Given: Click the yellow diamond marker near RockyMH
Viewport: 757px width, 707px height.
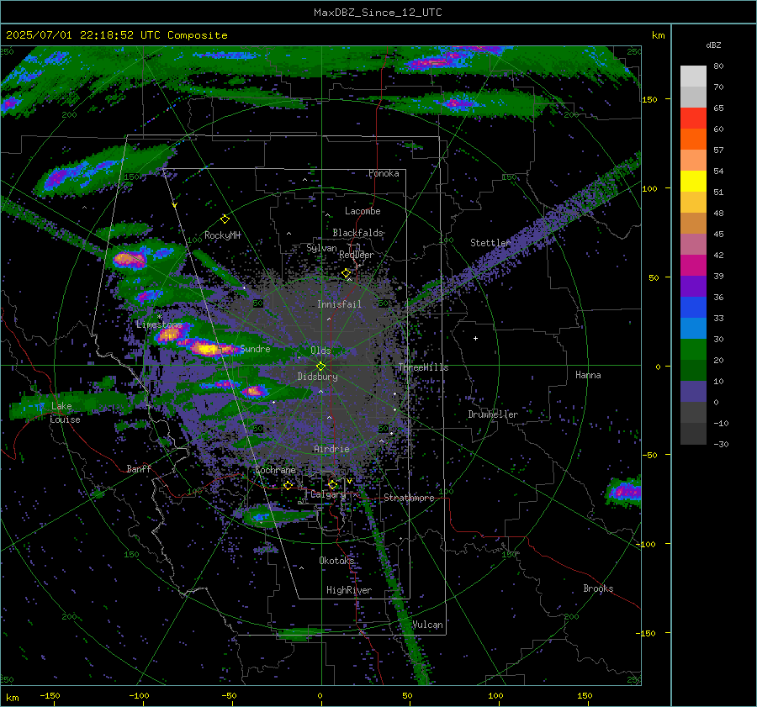Looking at the screenshot, I should 225,219.
